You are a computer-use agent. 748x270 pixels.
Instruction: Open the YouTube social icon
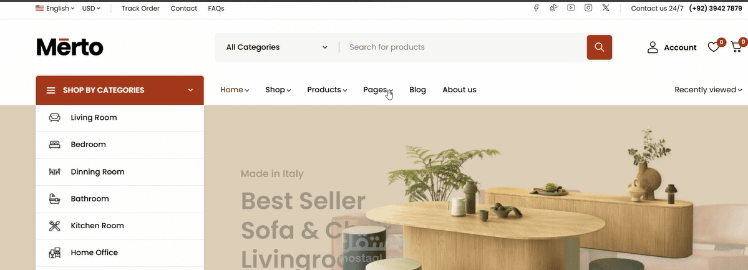tap(571, 7)
